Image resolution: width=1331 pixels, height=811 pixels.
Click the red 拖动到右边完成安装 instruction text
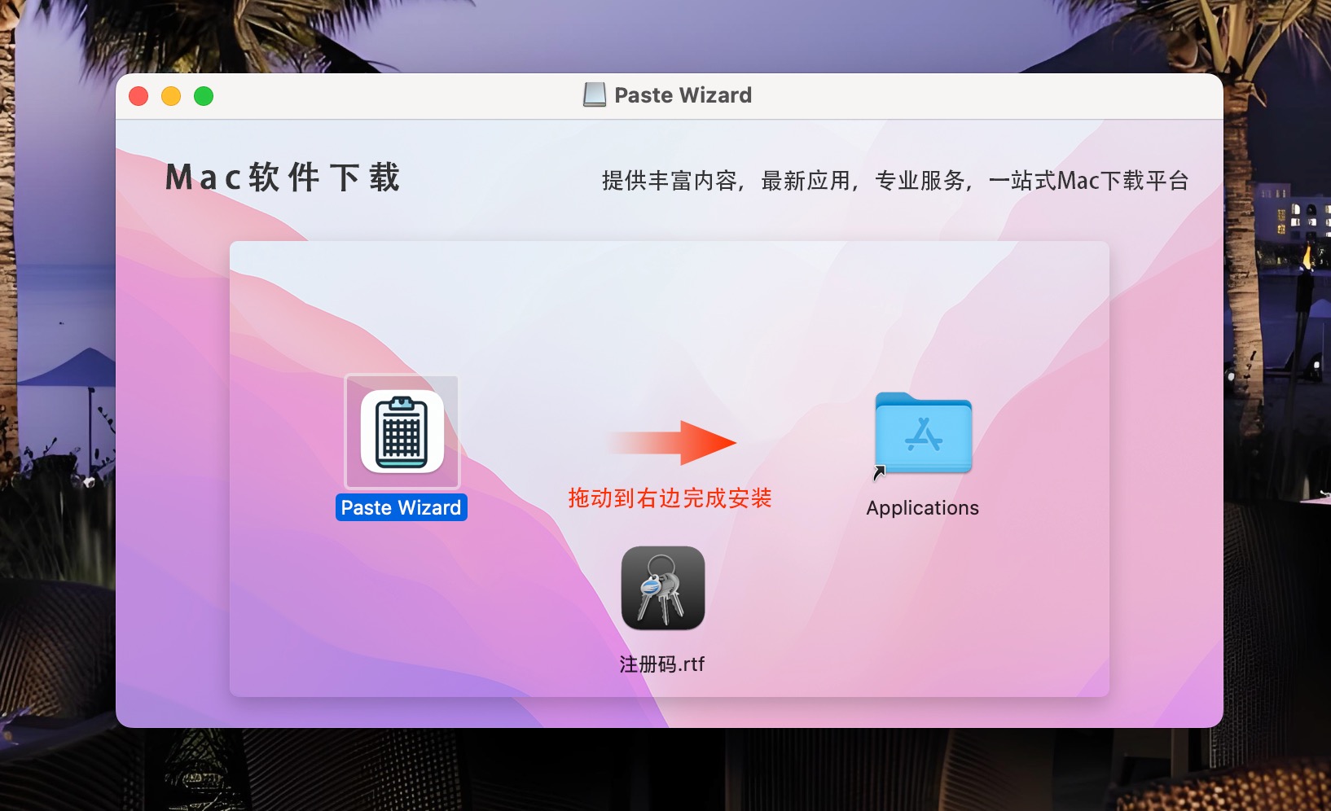pos(670,498)
